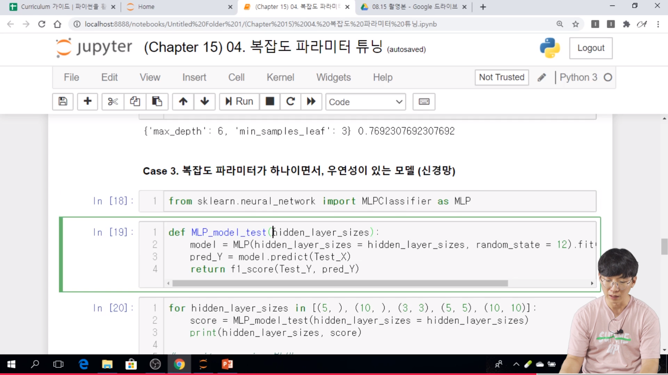Paste cells below icon
Image resolution: width=668 pixels, height=375 pixels.
(x=157, y=101)
